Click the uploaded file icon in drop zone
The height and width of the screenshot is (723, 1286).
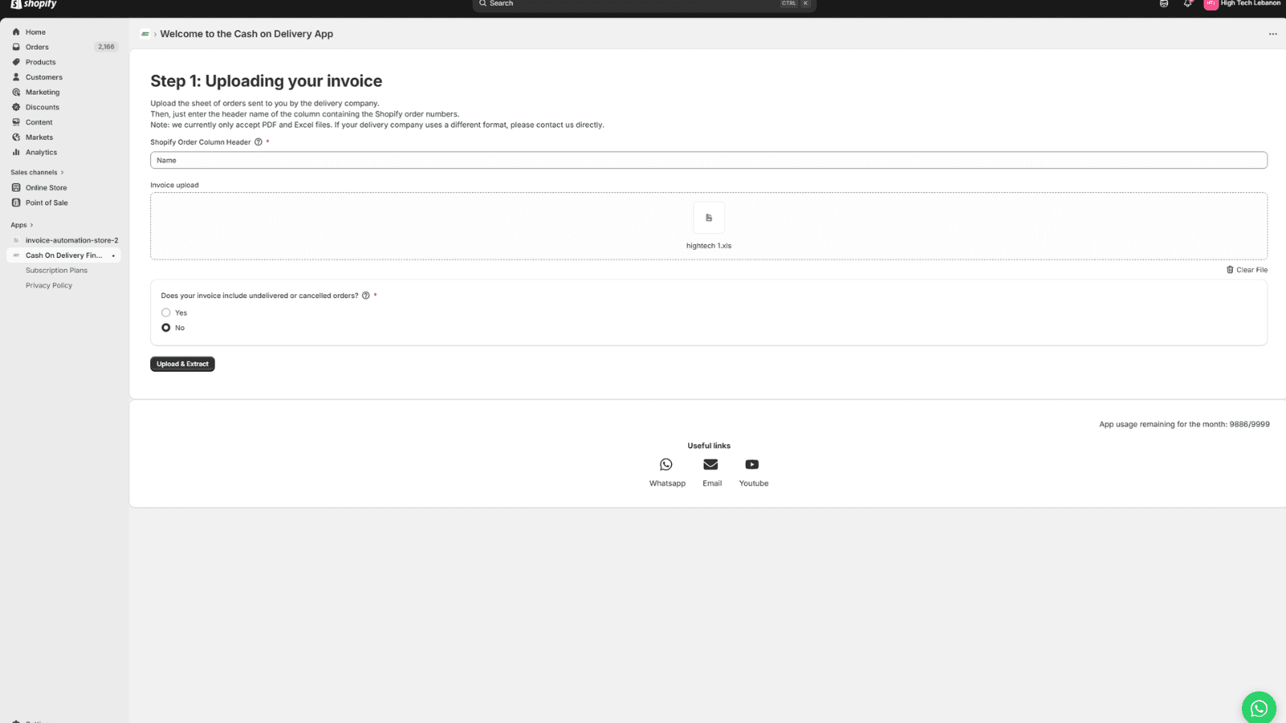point(709,218)
